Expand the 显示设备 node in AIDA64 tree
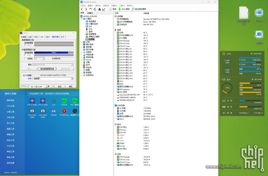Screen dimensions: 268x176 coord(81,49)
